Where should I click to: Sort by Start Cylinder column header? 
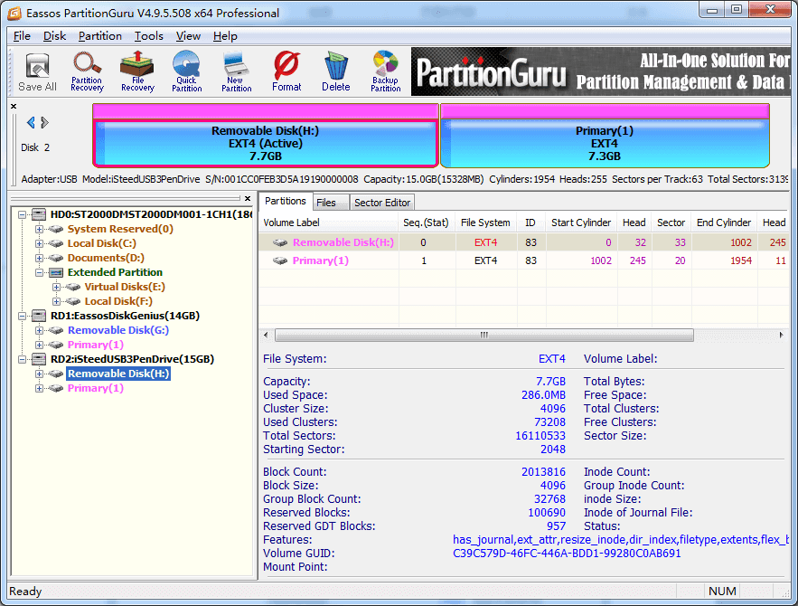[581, 223]
